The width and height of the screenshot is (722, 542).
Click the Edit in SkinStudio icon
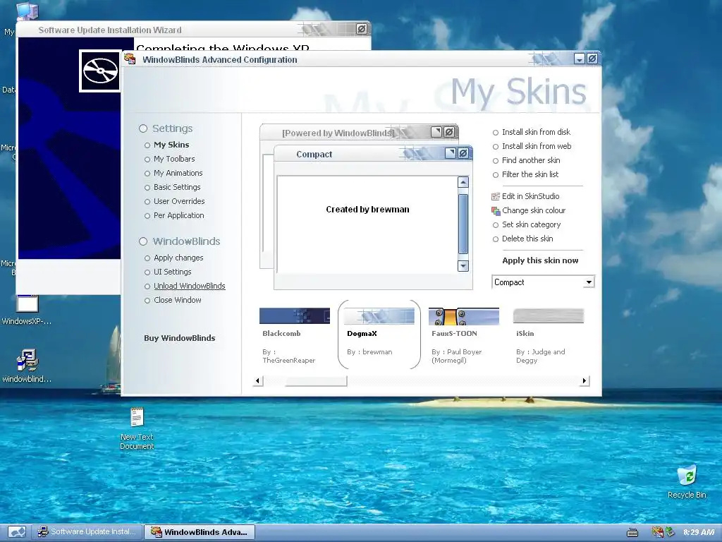tap(496, 196)
